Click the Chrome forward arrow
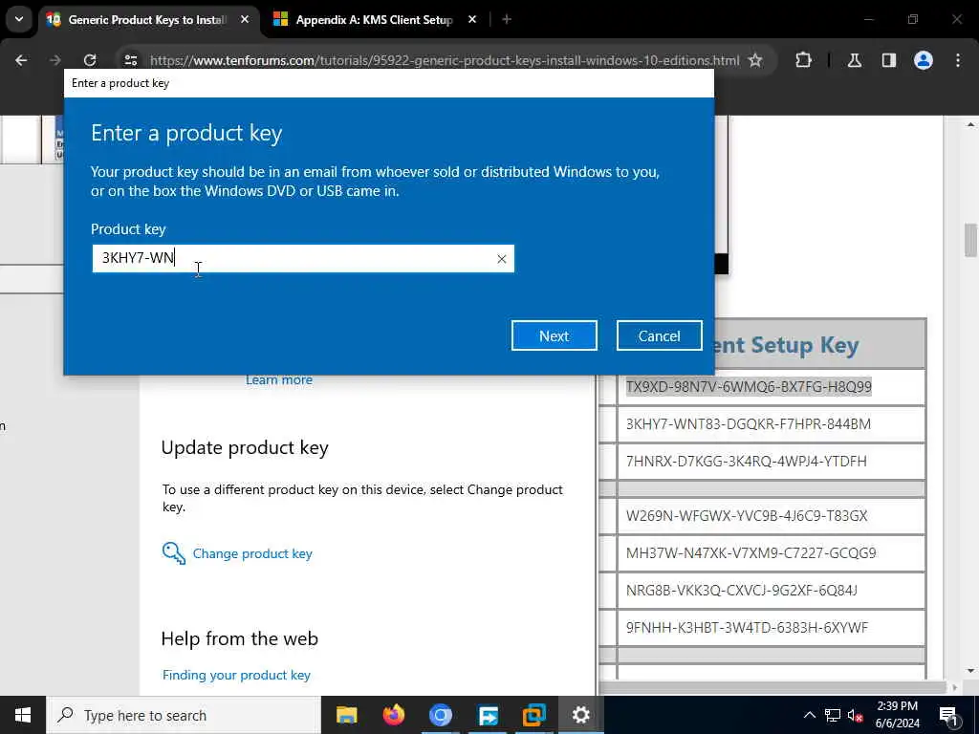This screenshot has height=734, width=979. pos(55,60)
